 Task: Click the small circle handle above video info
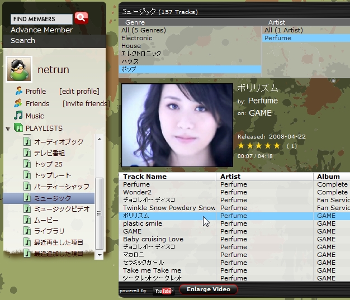coord(333,80)
